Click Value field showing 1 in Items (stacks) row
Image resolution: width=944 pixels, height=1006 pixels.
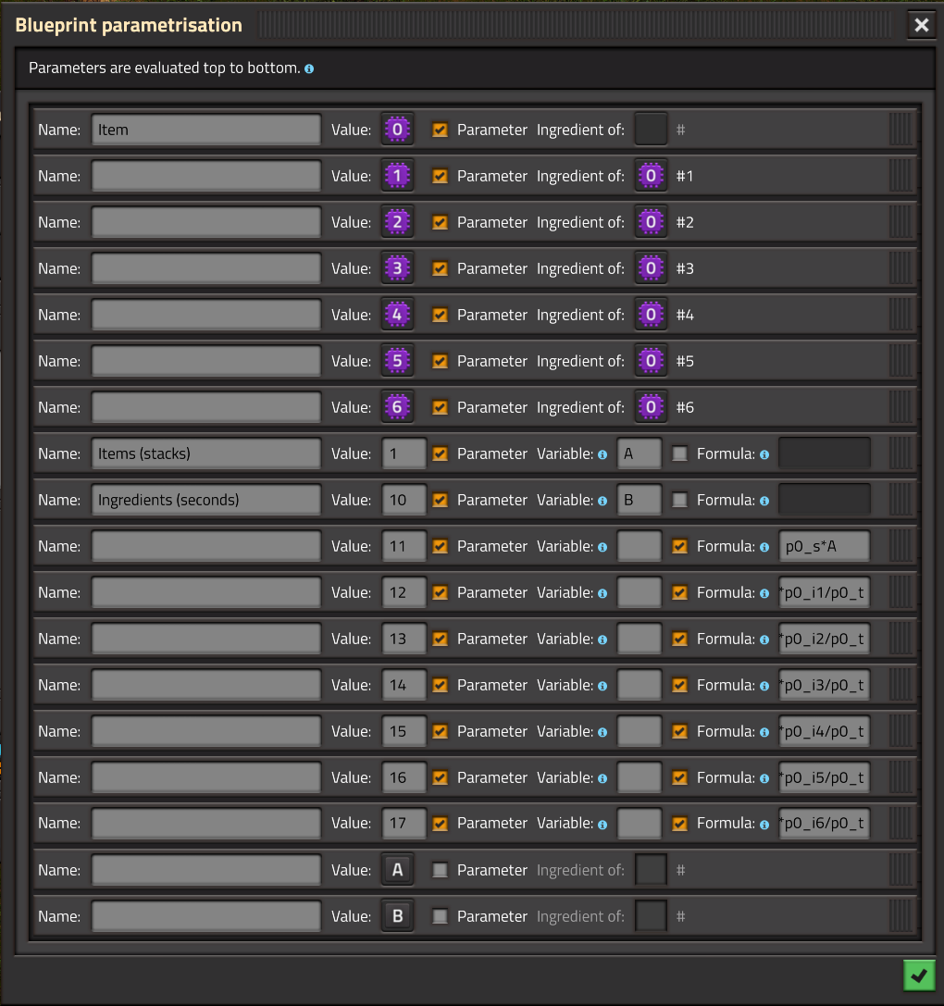[x=404, y=453]
